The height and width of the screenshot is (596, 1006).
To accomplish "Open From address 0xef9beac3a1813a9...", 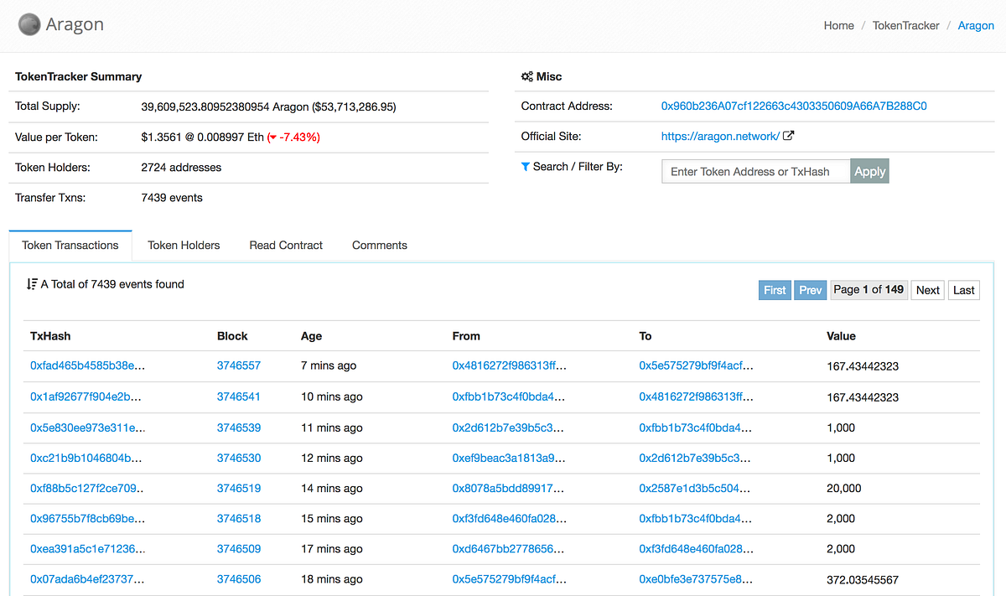I will (x=509, y=458).
